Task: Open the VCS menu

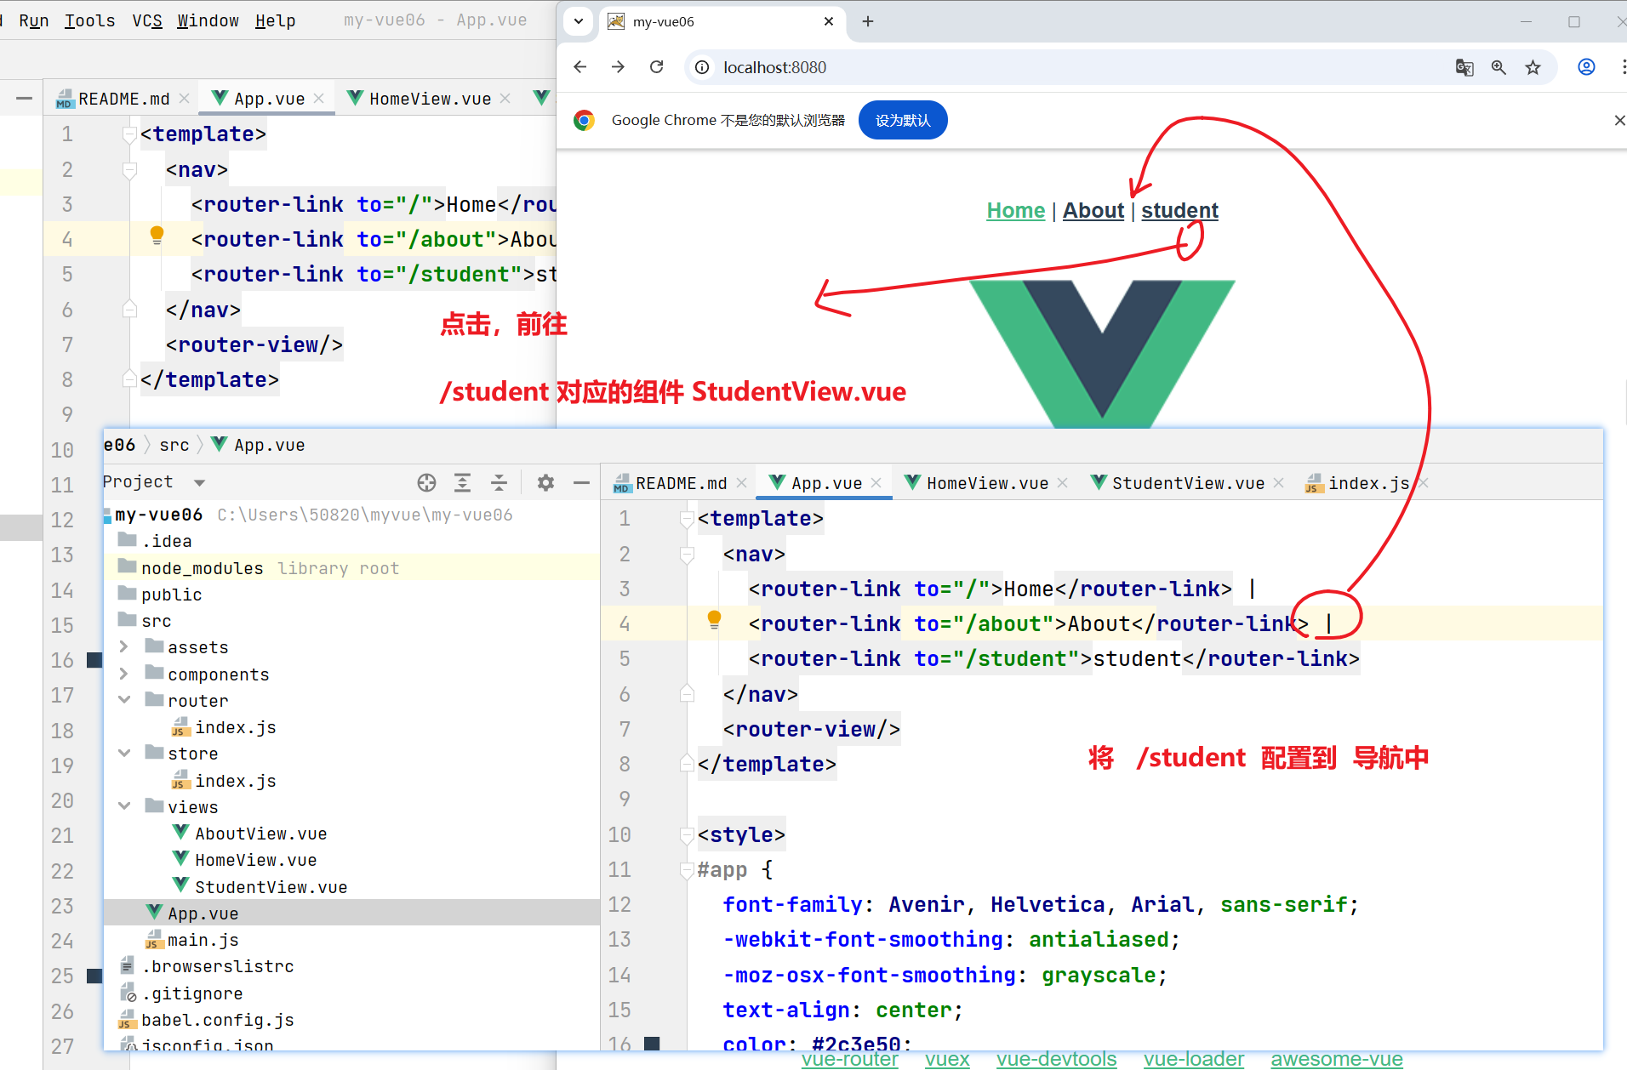Action: (x=146, y=20)
